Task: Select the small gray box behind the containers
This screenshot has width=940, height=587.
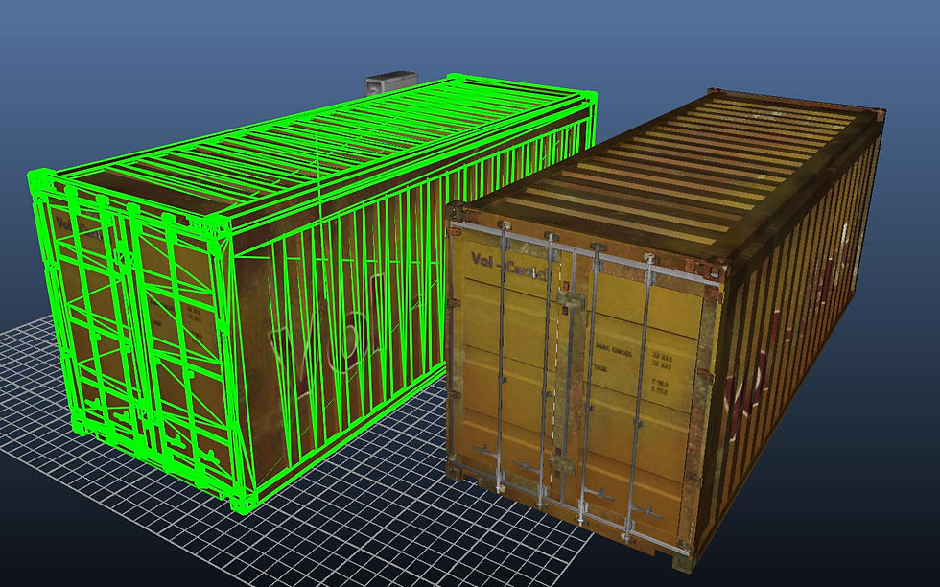Action: [x=390, y=82]
